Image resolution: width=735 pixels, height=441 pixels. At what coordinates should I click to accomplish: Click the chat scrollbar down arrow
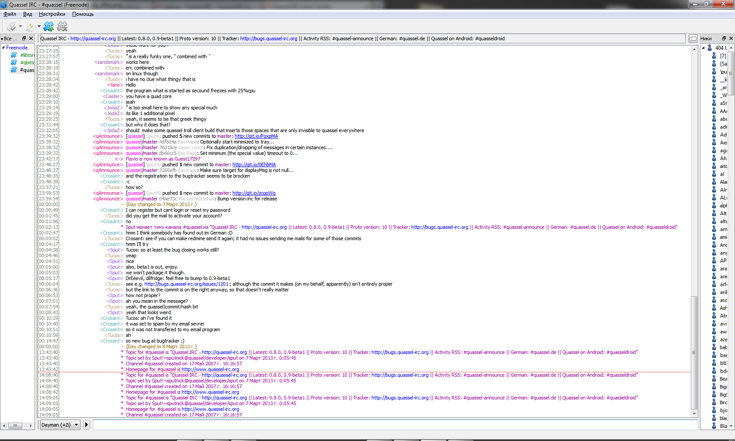pos(694,414)
